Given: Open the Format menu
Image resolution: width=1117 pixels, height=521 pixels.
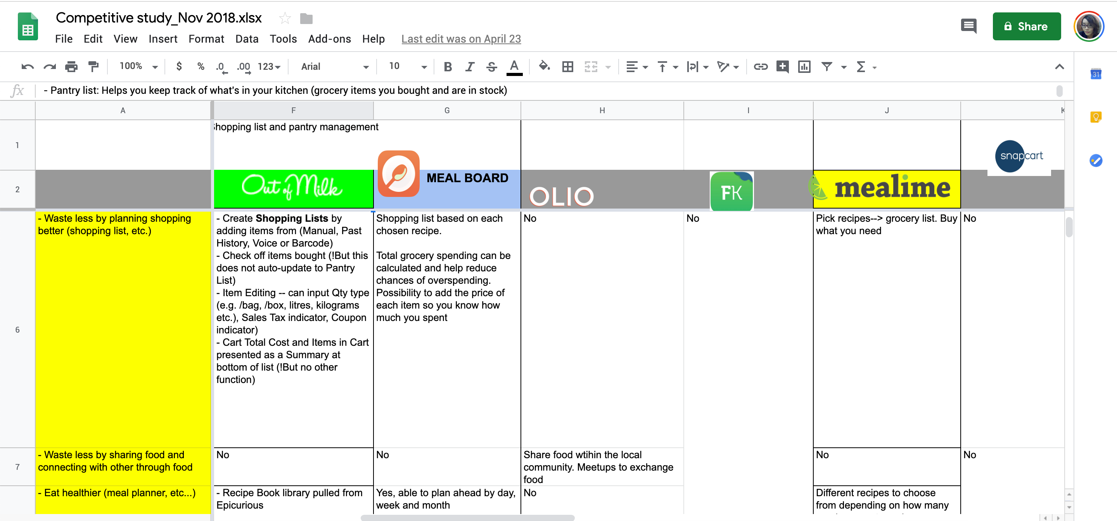Looking at the screenshot, I should point(206,39).
